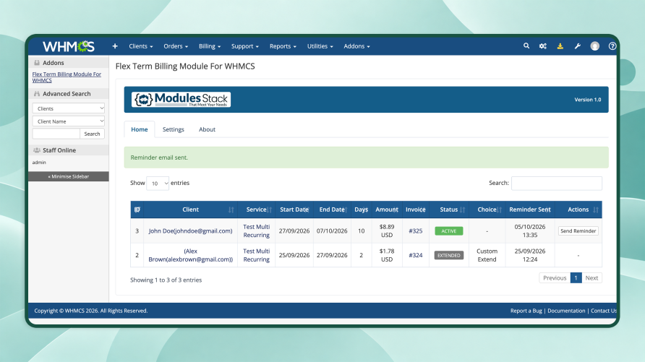
Task: Open the wrench setup icon
Action: (x=578, y=46)
